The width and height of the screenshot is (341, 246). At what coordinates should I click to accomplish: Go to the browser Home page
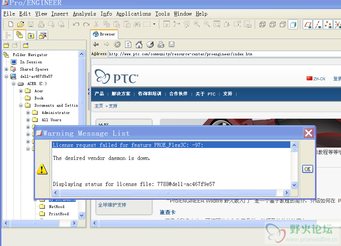pyautogui.click(x=139, y=44)
